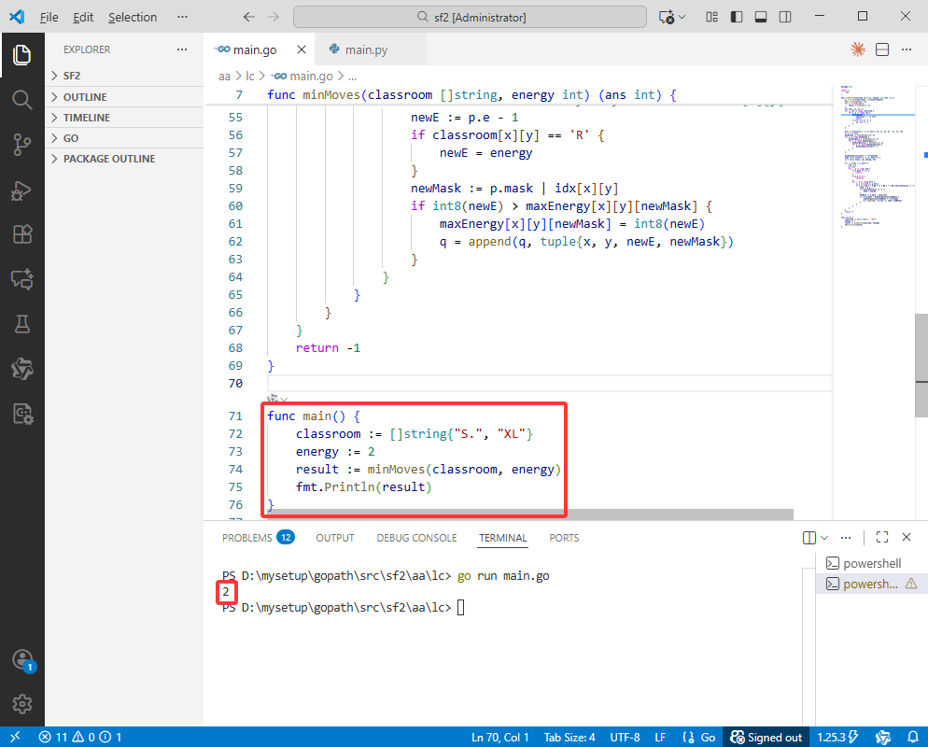Open the additional menus ellipsis in menu bar
Image resolution: width=928 pixels, height=747 pixels.
pyautogui.click(x=182, y=17)
